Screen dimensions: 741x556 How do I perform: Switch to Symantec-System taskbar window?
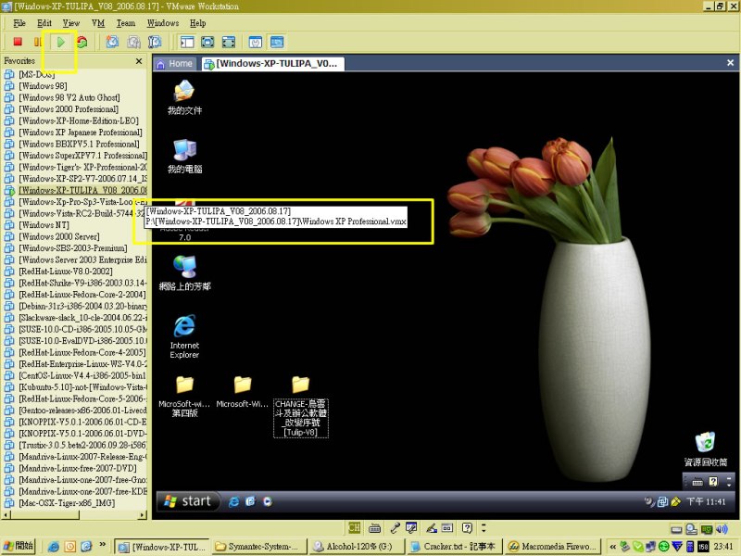point(259,547)
